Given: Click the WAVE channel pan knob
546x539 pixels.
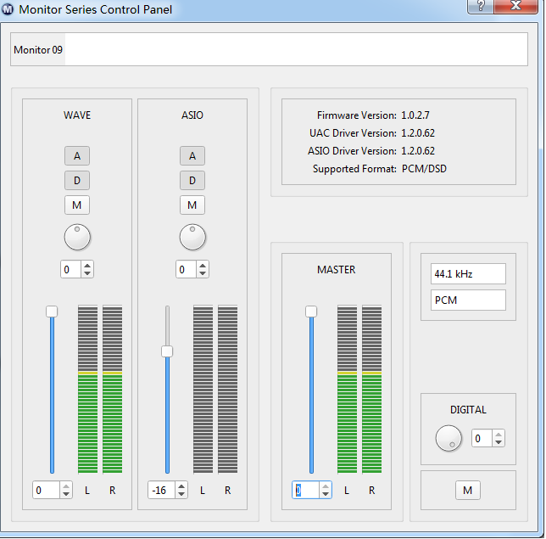Looking at the screenshot, I should point(77,237).
